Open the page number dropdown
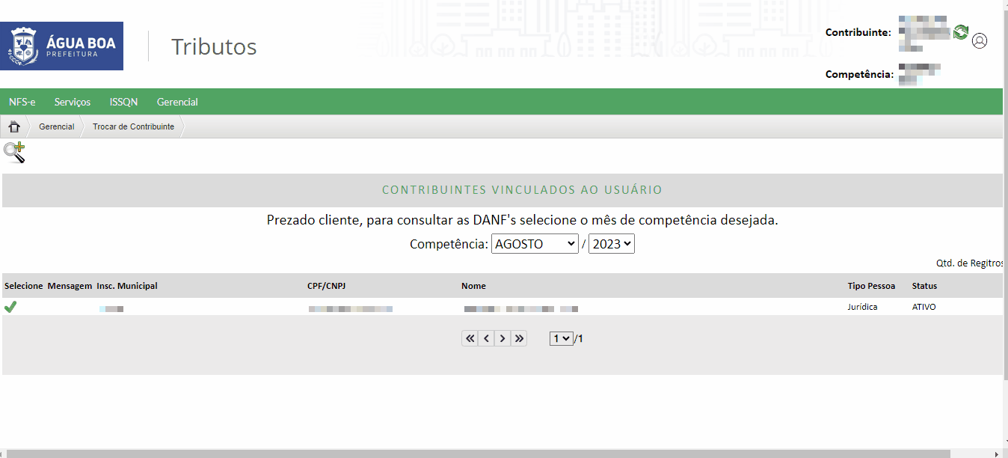The width and height of the screenshot is (1008, 458). tap(562, 338)
